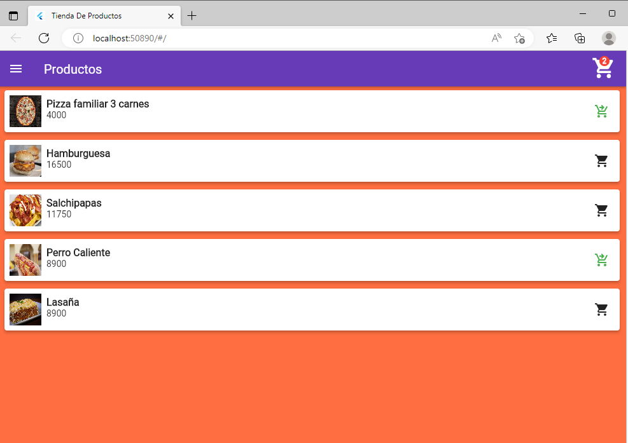Viewport: 628px width, 443px height.
Task: Select the Lasaña product name
Action: 63,302
